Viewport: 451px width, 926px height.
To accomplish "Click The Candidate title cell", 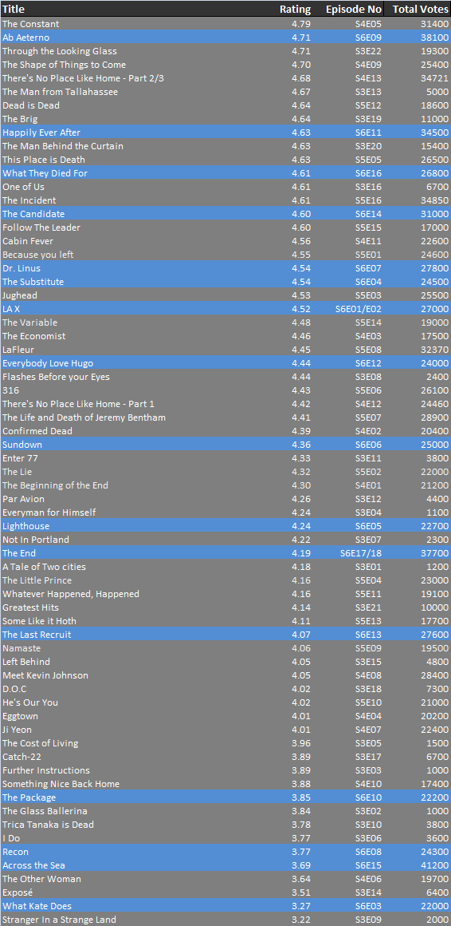I will (33, 214).
